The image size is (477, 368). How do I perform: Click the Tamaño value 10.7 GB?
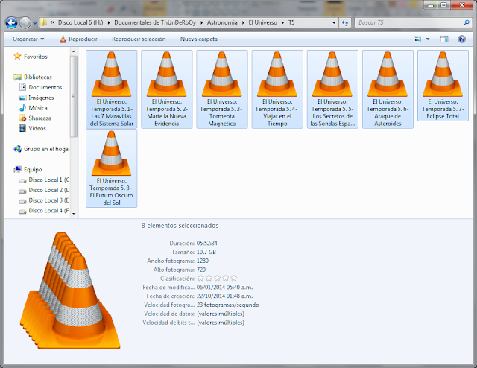pos(206,252)
